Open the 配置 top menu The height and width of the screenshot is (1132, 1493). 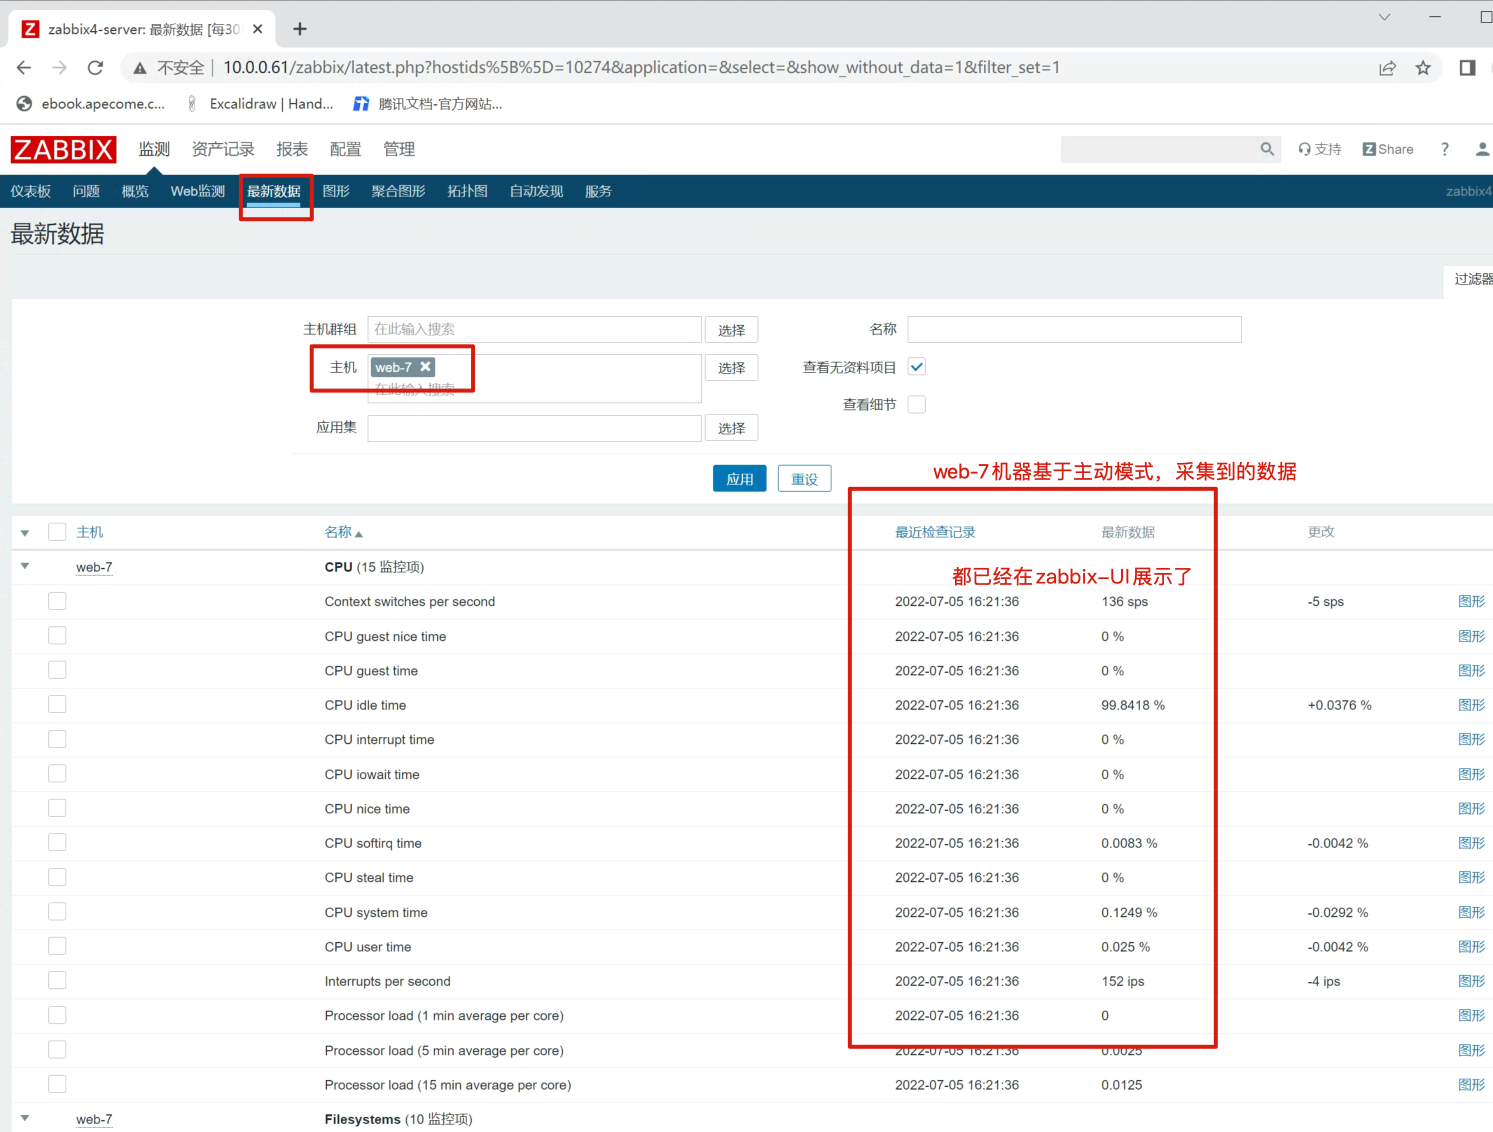345,149
